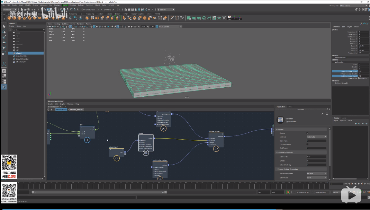Select the Rotate tool in the toolbox

point(4,47)
